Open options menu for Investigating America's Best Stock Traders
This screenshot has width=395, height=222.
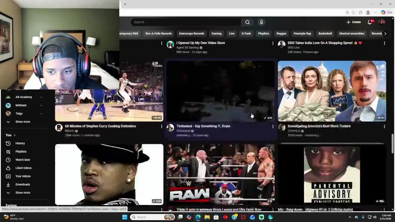tap(384, 126)
